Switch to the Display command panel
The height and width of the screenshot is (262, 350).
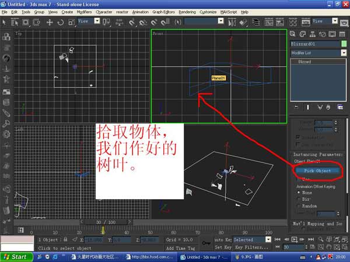(x=332, y=34)
